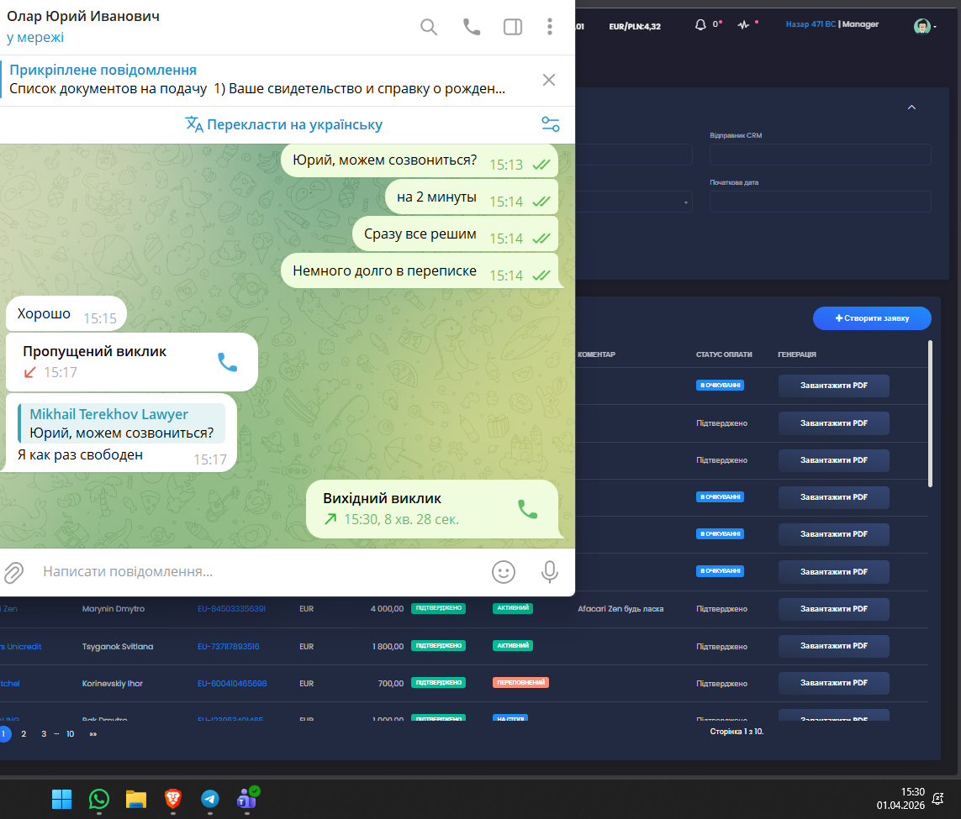Viewport: 961px width, 819px height.
Task: Open Microsoft Teams from taskbar
Action: point(247,799)
